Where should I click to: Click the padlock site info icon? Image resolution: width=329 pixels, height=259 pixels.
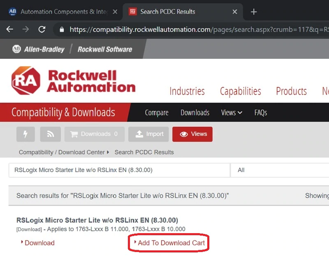62,30
